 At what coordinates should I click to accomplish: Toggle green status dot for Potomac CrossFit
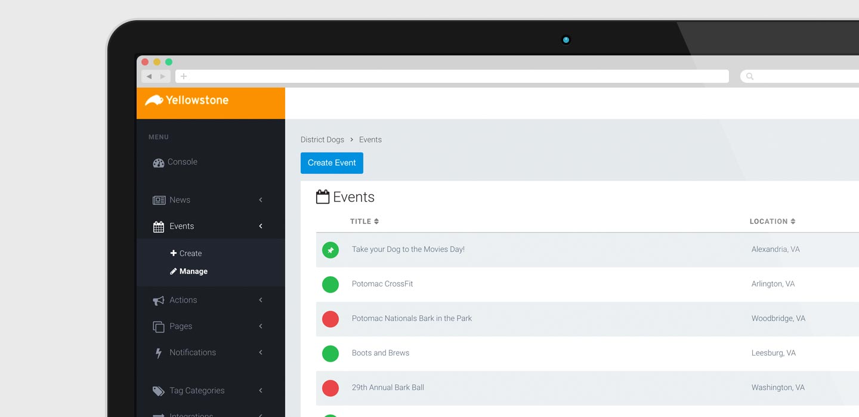(330, 285)
